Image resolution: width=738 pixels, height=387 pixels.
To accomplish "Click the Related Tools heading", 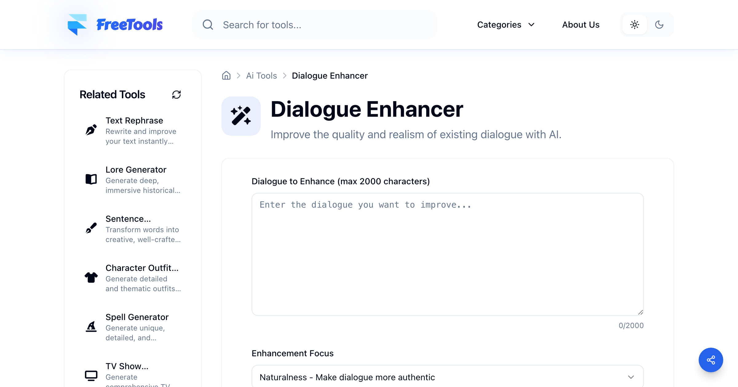I will [112, 95].
